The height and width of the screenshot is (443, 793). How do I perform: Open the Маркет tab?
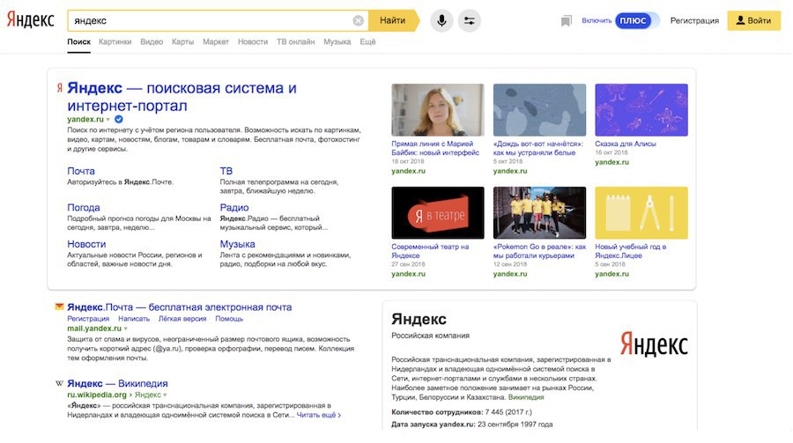pos(216,42)
